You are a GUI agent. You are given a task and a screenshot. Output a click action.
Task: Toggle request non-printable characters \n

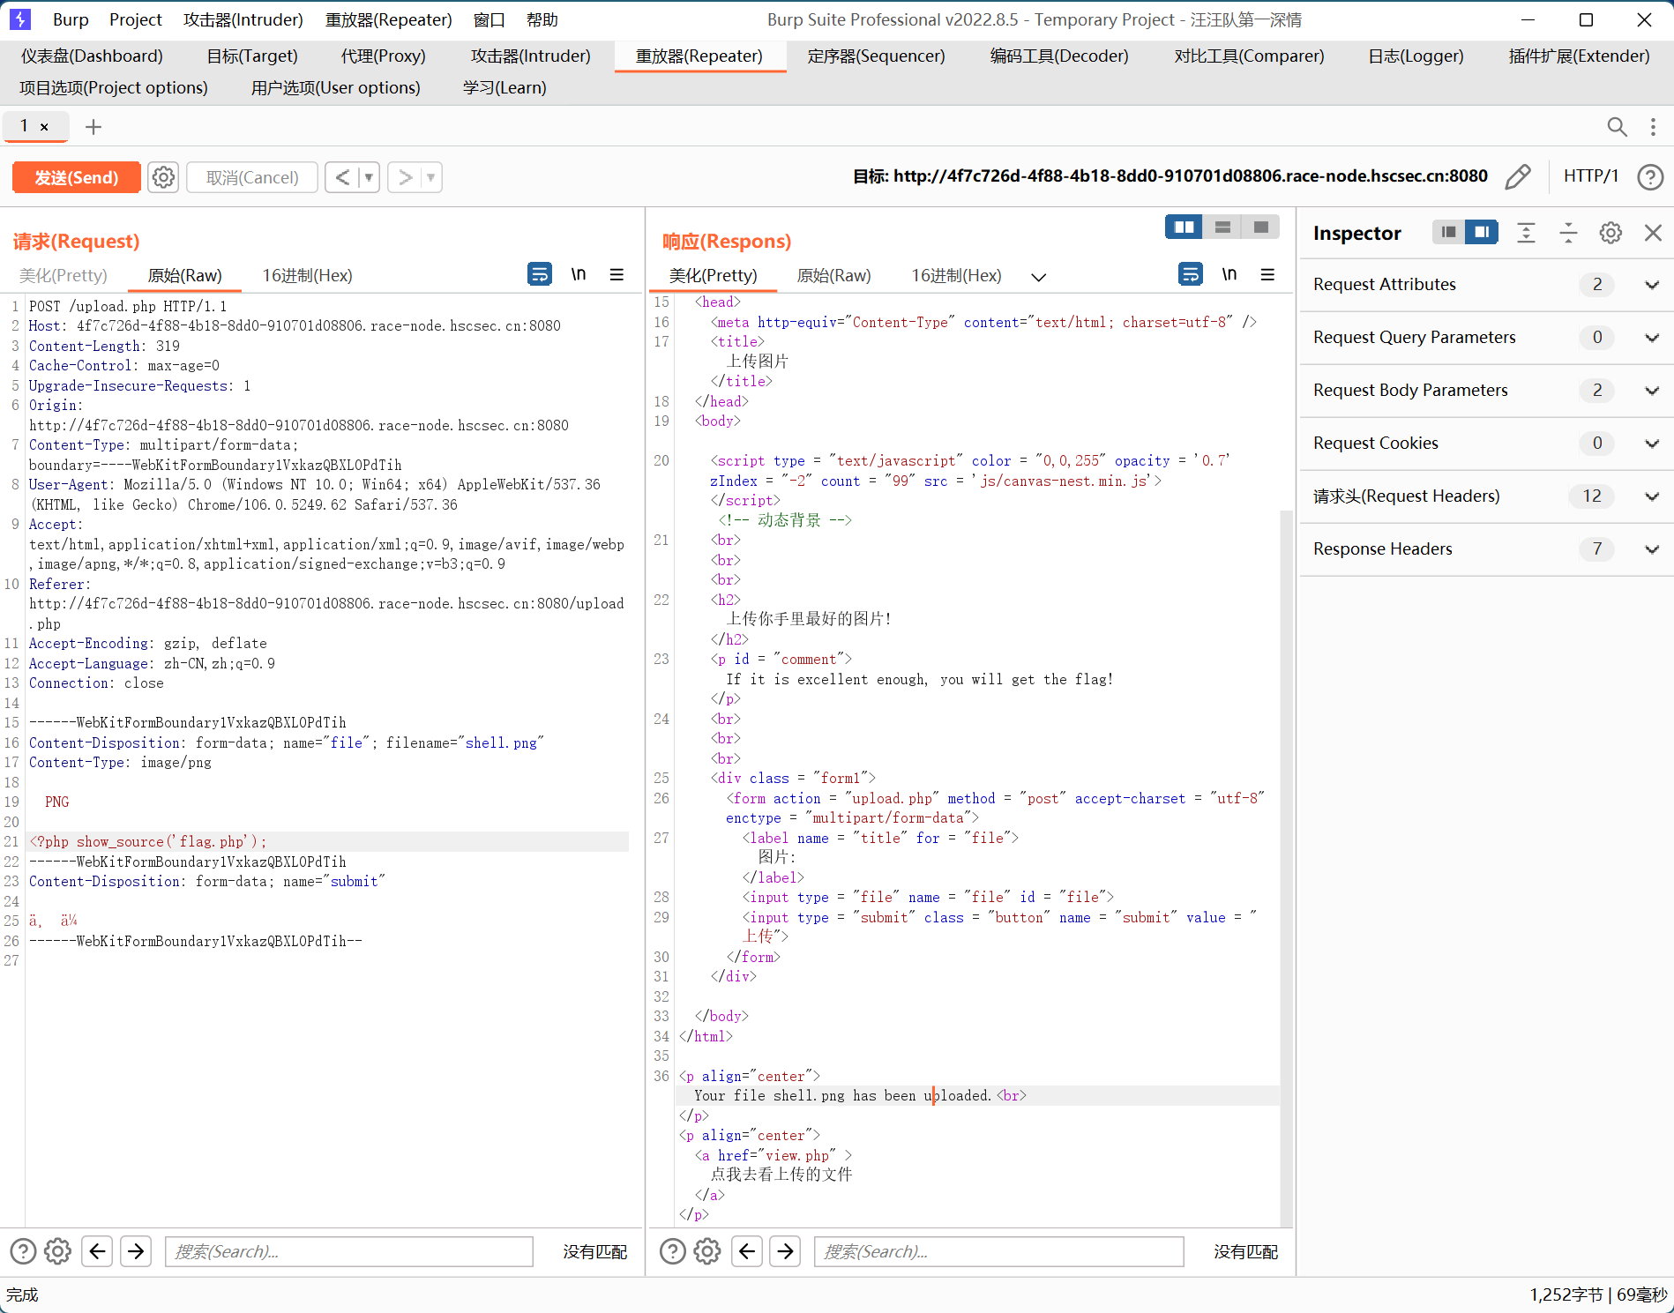579,274
